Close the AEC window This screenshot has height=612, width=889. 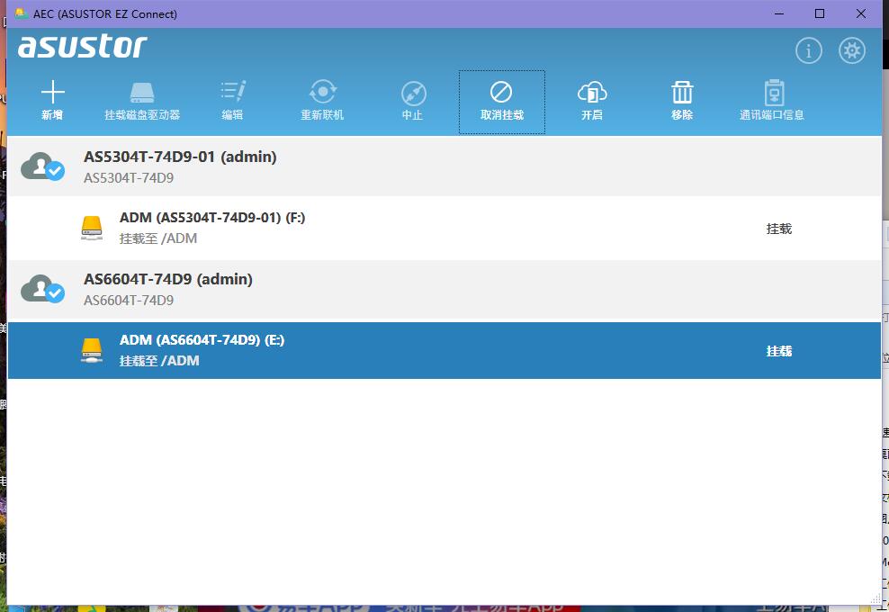860,13
